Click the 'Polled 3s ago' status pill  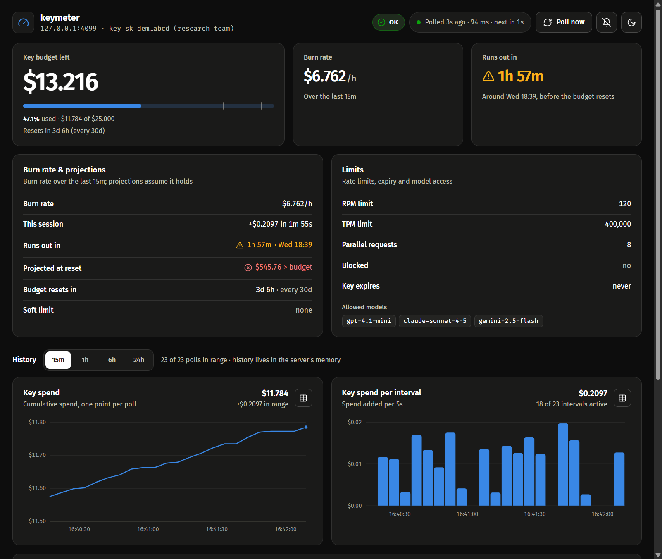470,22
